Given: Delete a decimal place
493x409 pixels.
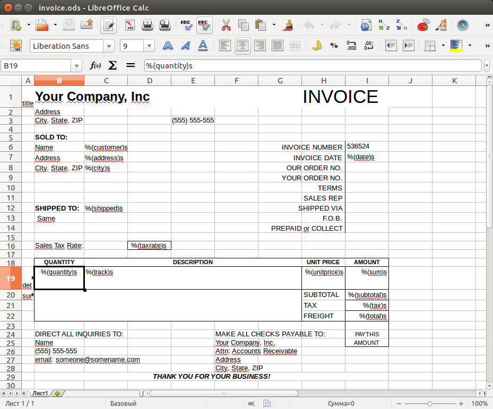Looking at the screenshot, I should point(369,46).
